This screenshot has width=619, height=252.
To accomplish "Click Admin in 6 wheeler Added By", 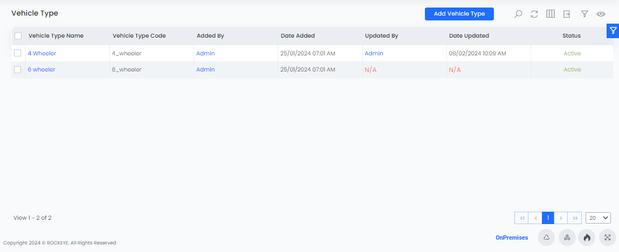I will [x=205, y=70].
